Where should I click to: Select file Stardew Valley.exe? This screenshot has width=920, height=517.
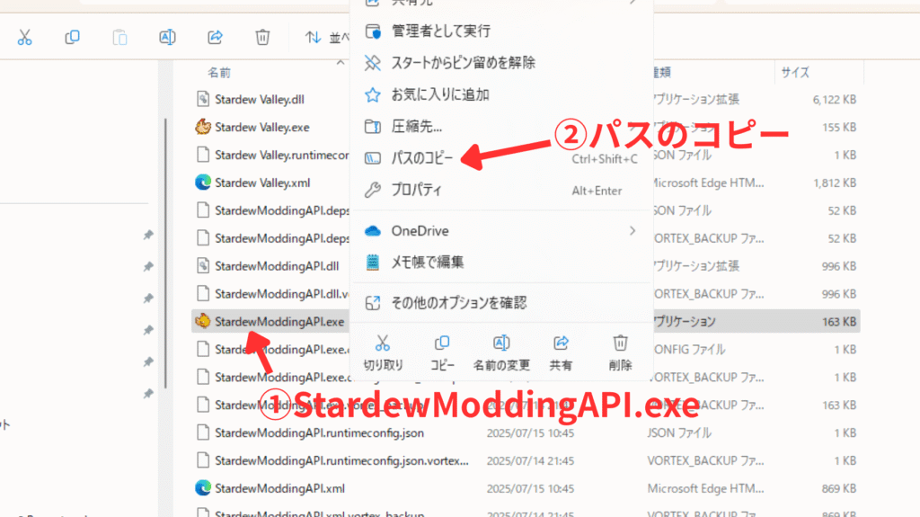tap(261, 127)
